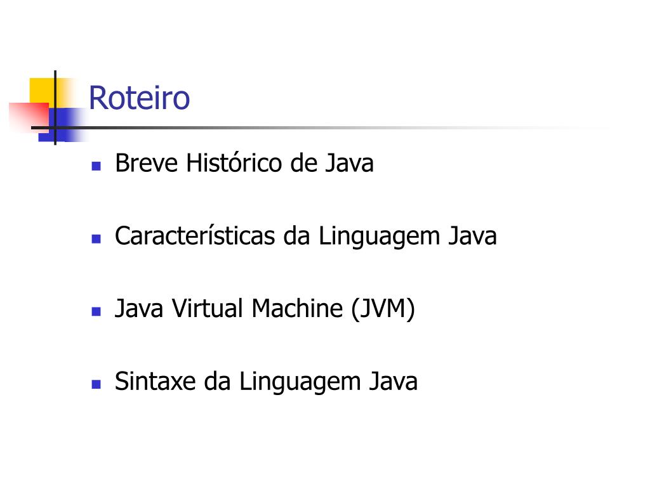
Task: Select the bullet marker before Características
Action: coord(96,239)
